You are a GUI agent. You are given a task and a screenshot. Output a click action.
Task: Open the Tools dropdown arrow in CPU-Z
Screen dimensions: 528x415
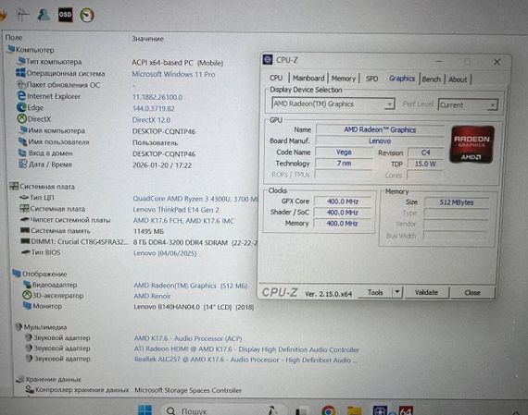click(397, 292)
